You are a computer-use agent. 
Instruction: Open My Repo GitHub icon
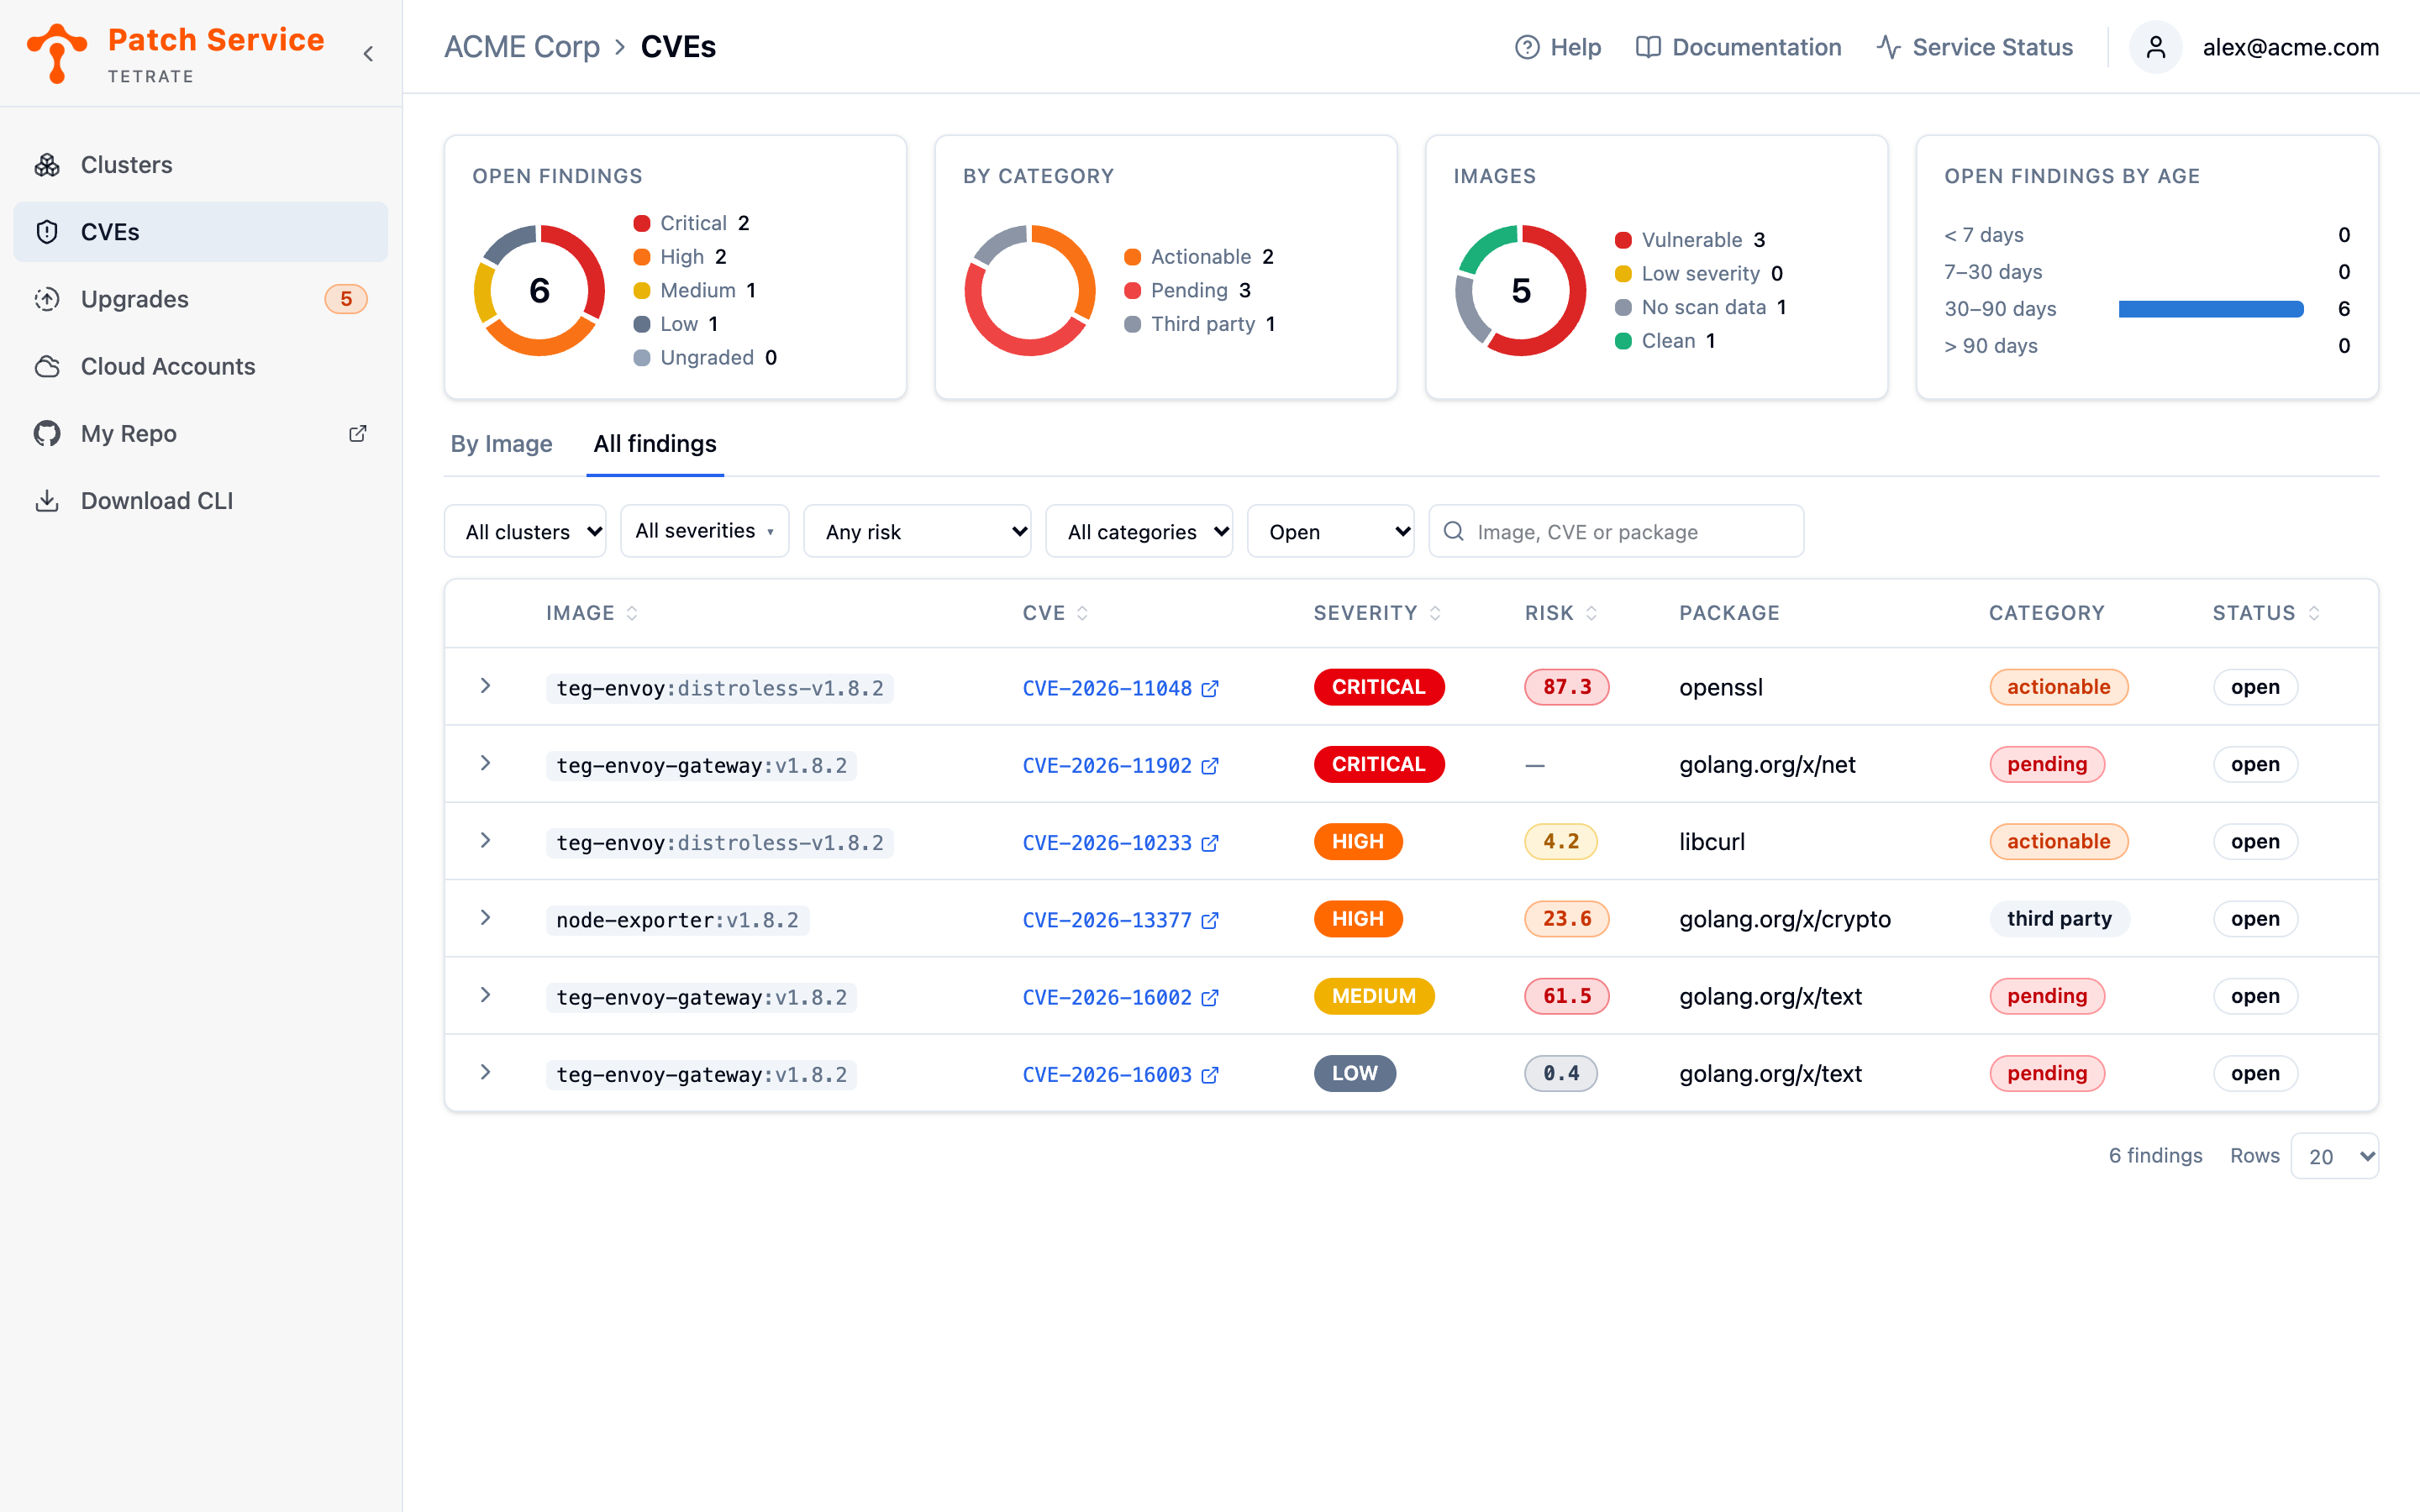point(47,433)
